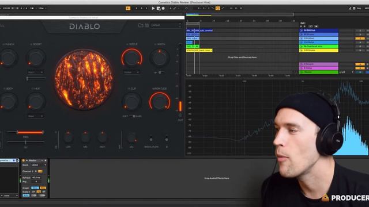Click the Key map mode button
Viewport: 369px width, 207px height.
pyautogui.click(x=359, y=8)
